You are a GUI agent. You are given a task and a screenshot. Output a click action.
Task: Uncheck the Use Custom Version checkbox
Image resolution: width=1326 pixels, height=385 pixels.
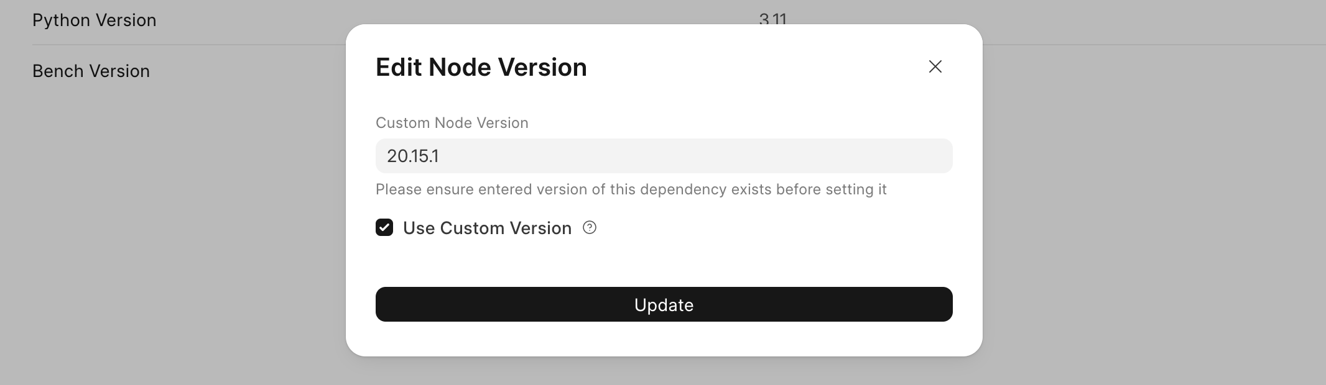(384, 228)
